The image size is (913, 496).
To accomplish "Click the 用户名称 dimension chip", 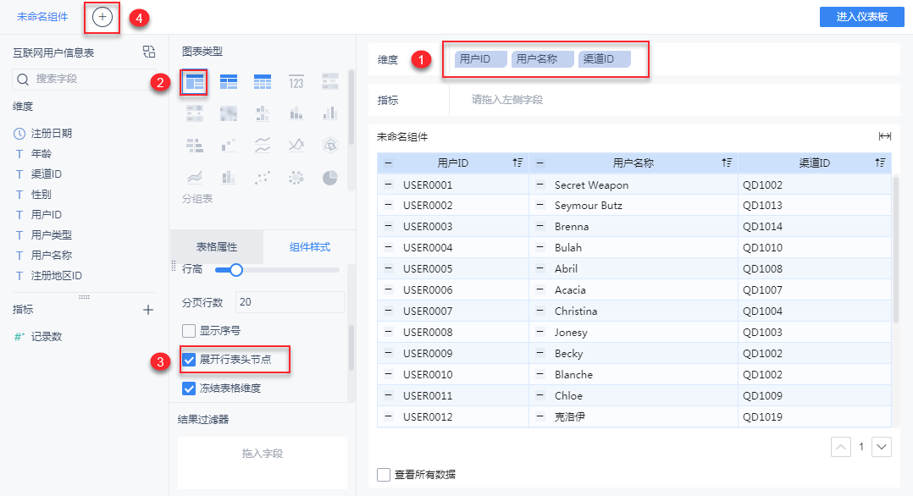I will (542, 58).
